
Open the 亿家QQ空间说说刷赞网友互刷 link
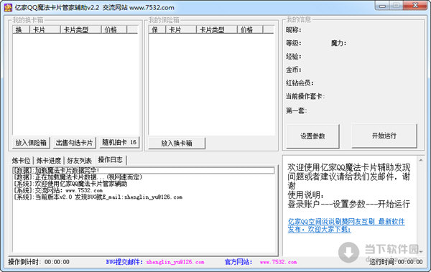tap(346, 225)
